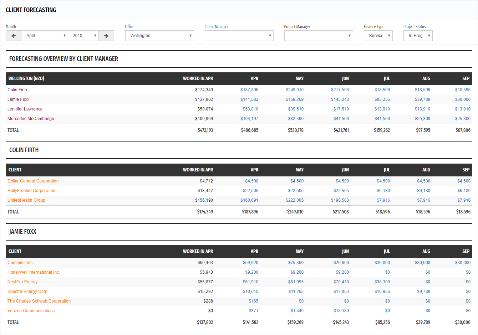Click HollyFrontier JUL value $6,180
Screen dimensions: 478x335
(383, 191)
